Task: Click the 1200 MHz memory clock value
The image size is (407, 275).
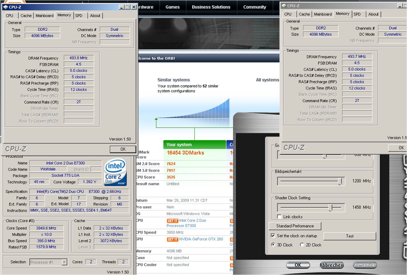Action: 362,181
